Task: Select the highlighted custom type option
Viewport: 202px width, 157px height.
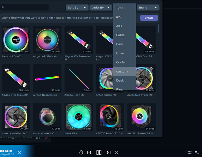Action: (124, 71)
